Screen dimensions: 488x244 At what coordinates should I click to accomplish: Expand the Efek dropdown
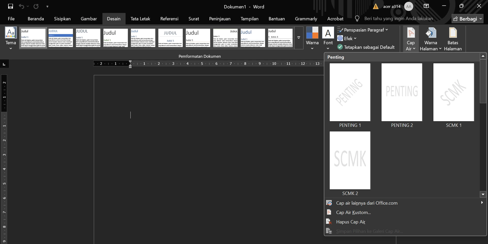[x=347, y=38]
